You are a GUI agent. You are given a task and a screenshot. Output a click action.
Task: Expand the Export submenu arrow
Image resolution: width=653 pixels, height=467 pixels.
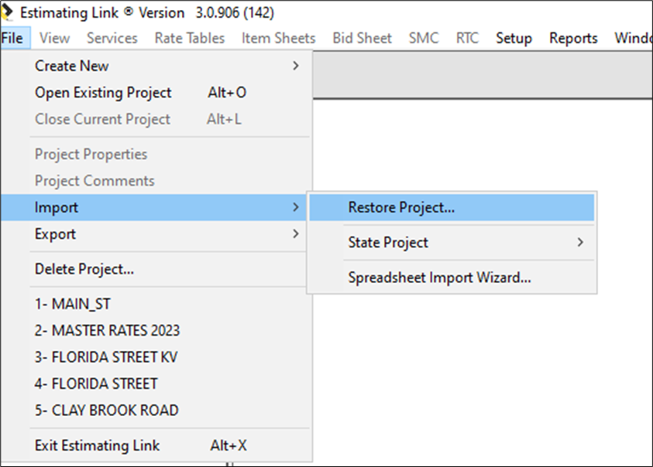(296, 233)
